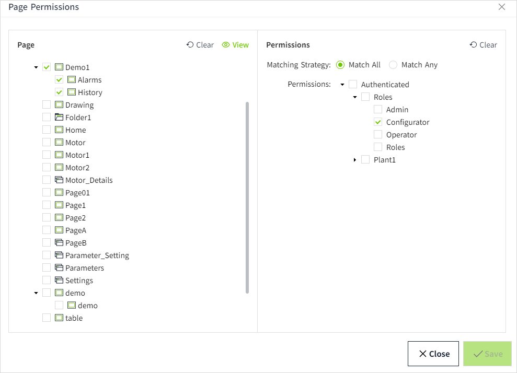This screenshot has height=373, width=517.
Task: Select the Operator role label
Action: [401, 135]
